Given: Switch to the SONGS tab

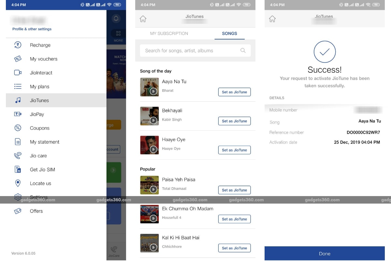Looking at the screenshot, I should tap(229, 33).
